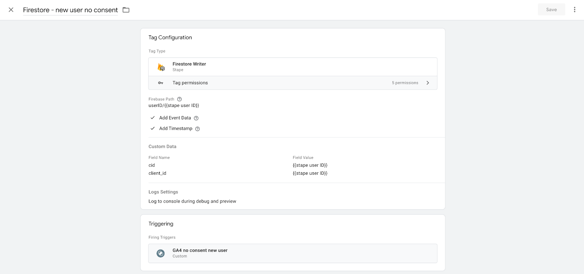The height and width of the screenshot is (274, 584).
Task: Click the 'cid' field name
Action: [151, 165]
